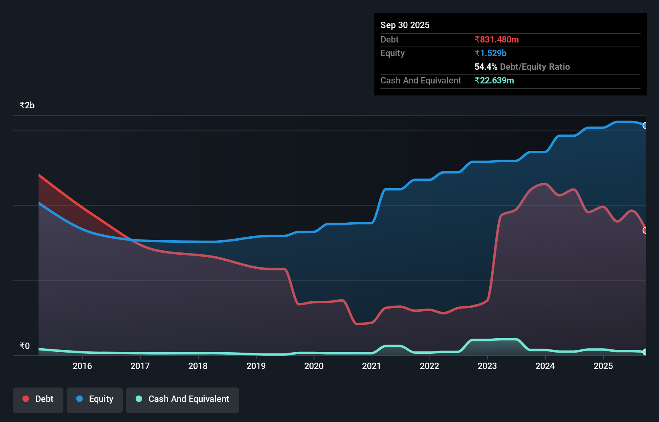659x422 pixels.
Task: Select the Debt endpoint marker on the chart
Action: [645, 230]
